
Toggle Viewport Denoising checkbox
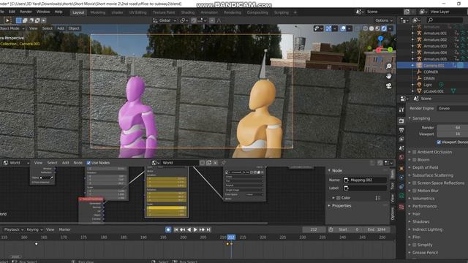pyautogui.click(x=439, y=142)
